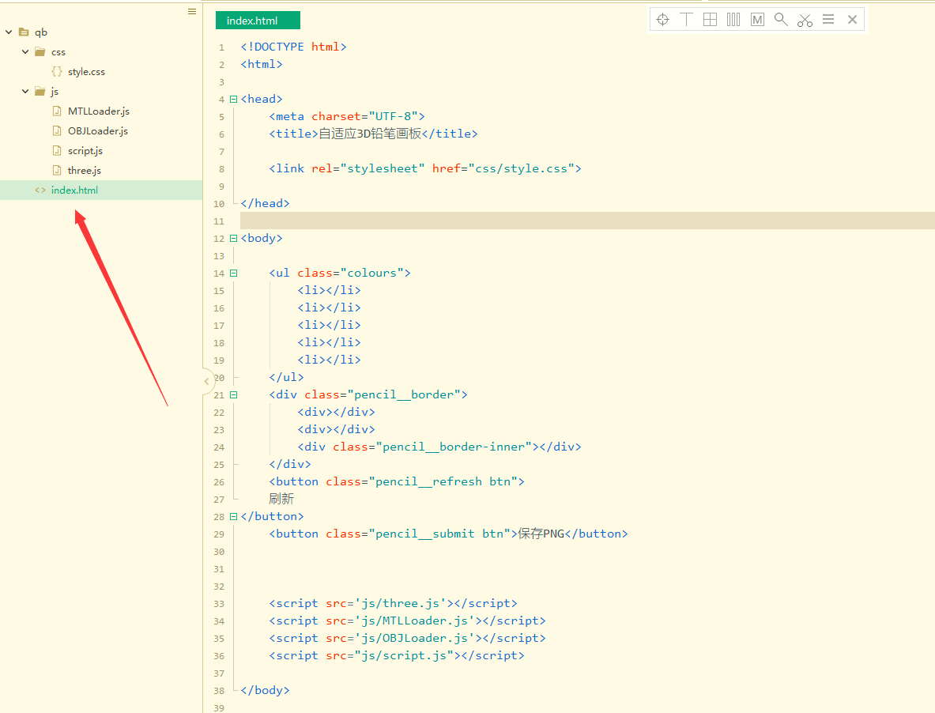Open style.css in the tree

coord(86,72)
